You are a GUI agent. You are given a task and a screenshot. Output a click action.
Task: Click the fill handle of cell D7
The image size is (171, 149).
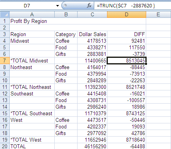pos(146,64)
